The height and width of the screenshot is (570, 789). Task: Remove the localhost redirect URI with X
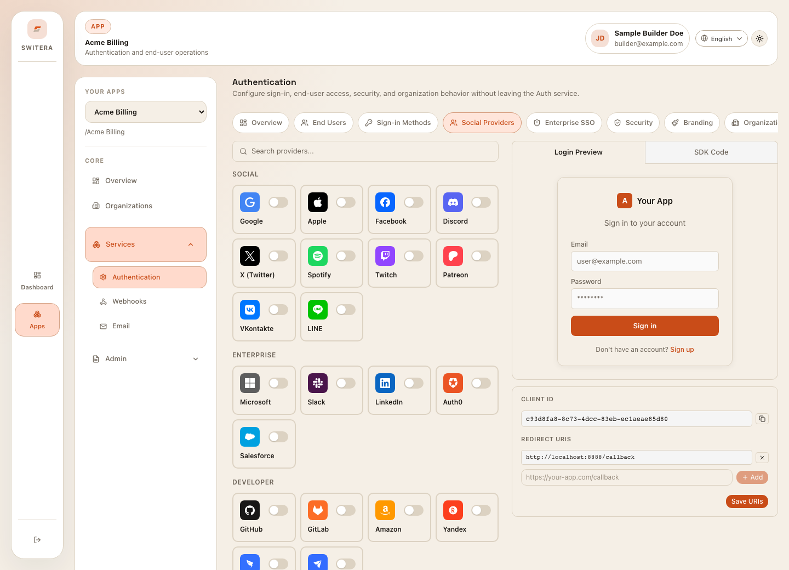tap(762, 457)
